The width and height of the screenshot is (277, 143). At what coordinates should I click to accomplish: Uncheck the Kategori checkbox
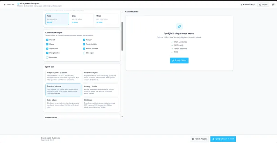pos(84,40)
